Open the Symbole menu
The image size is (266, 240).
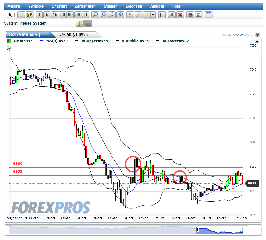36,6
